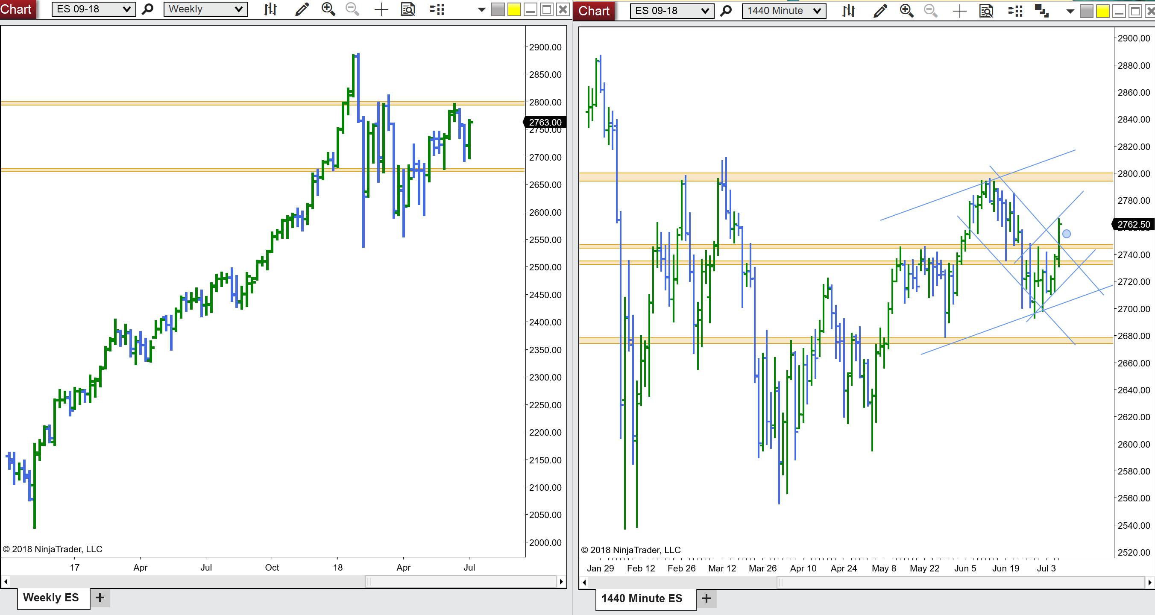The image size is (1155, 615).
Task: Open the bar type selector in 1440 Minute chart
Action: (x=848, y=11)
